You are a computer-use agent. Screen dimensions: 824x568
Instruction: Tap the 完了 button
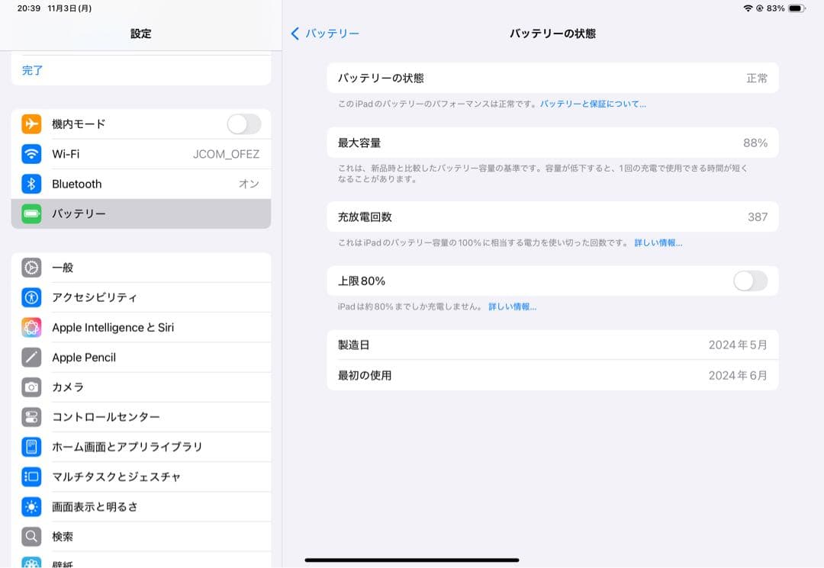(33, 69)
